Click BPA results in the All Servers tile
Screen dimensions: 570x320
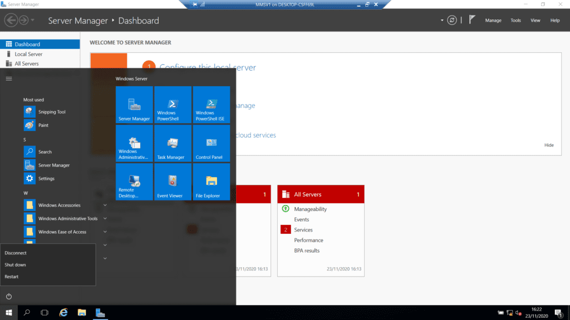click(307, 251)
